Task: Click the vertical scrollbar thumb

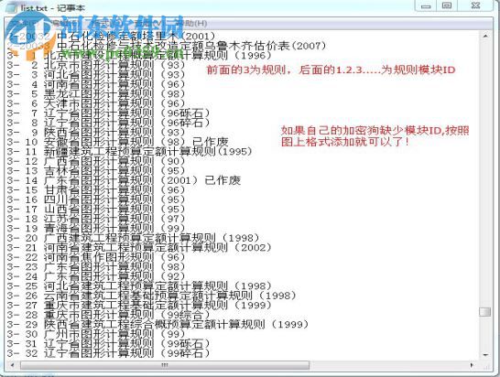Action: [x=485, y=312]
